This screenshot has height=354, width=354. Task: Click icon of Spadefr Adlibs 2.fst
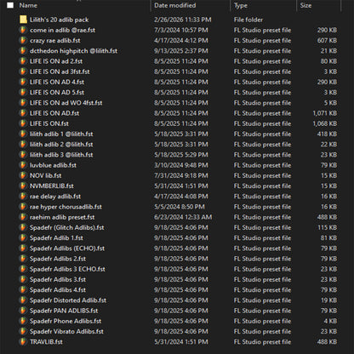(23, 259)
